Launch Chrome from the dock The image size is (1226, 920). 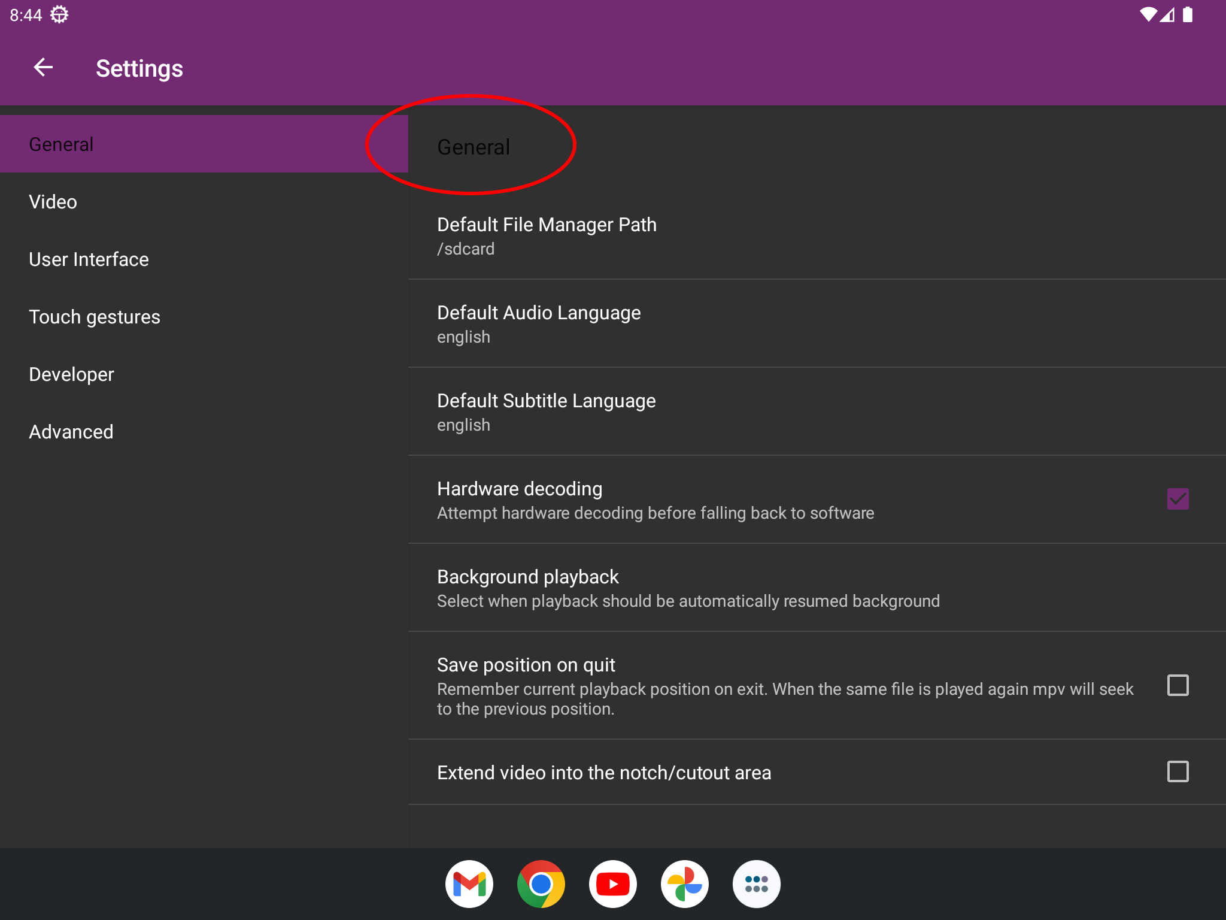541,884
